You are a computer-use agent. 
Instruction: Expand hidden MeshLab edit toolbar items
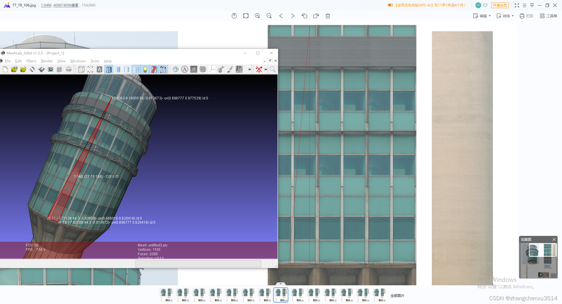tap(250, 69)
